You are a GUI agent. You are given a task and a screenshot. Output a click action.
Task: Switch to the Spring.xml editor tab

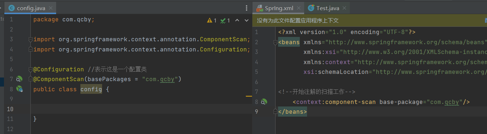[279, 8]
